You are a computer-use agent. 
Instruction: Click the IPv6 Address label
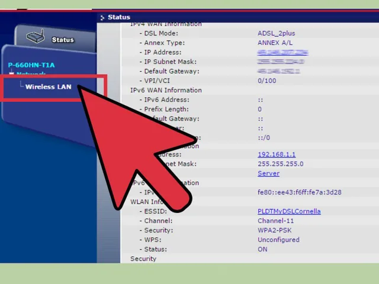tap(166, 100)
